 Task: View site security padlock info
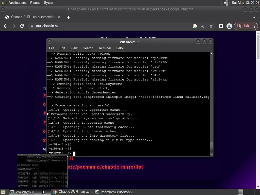click(x=32, y=26)
